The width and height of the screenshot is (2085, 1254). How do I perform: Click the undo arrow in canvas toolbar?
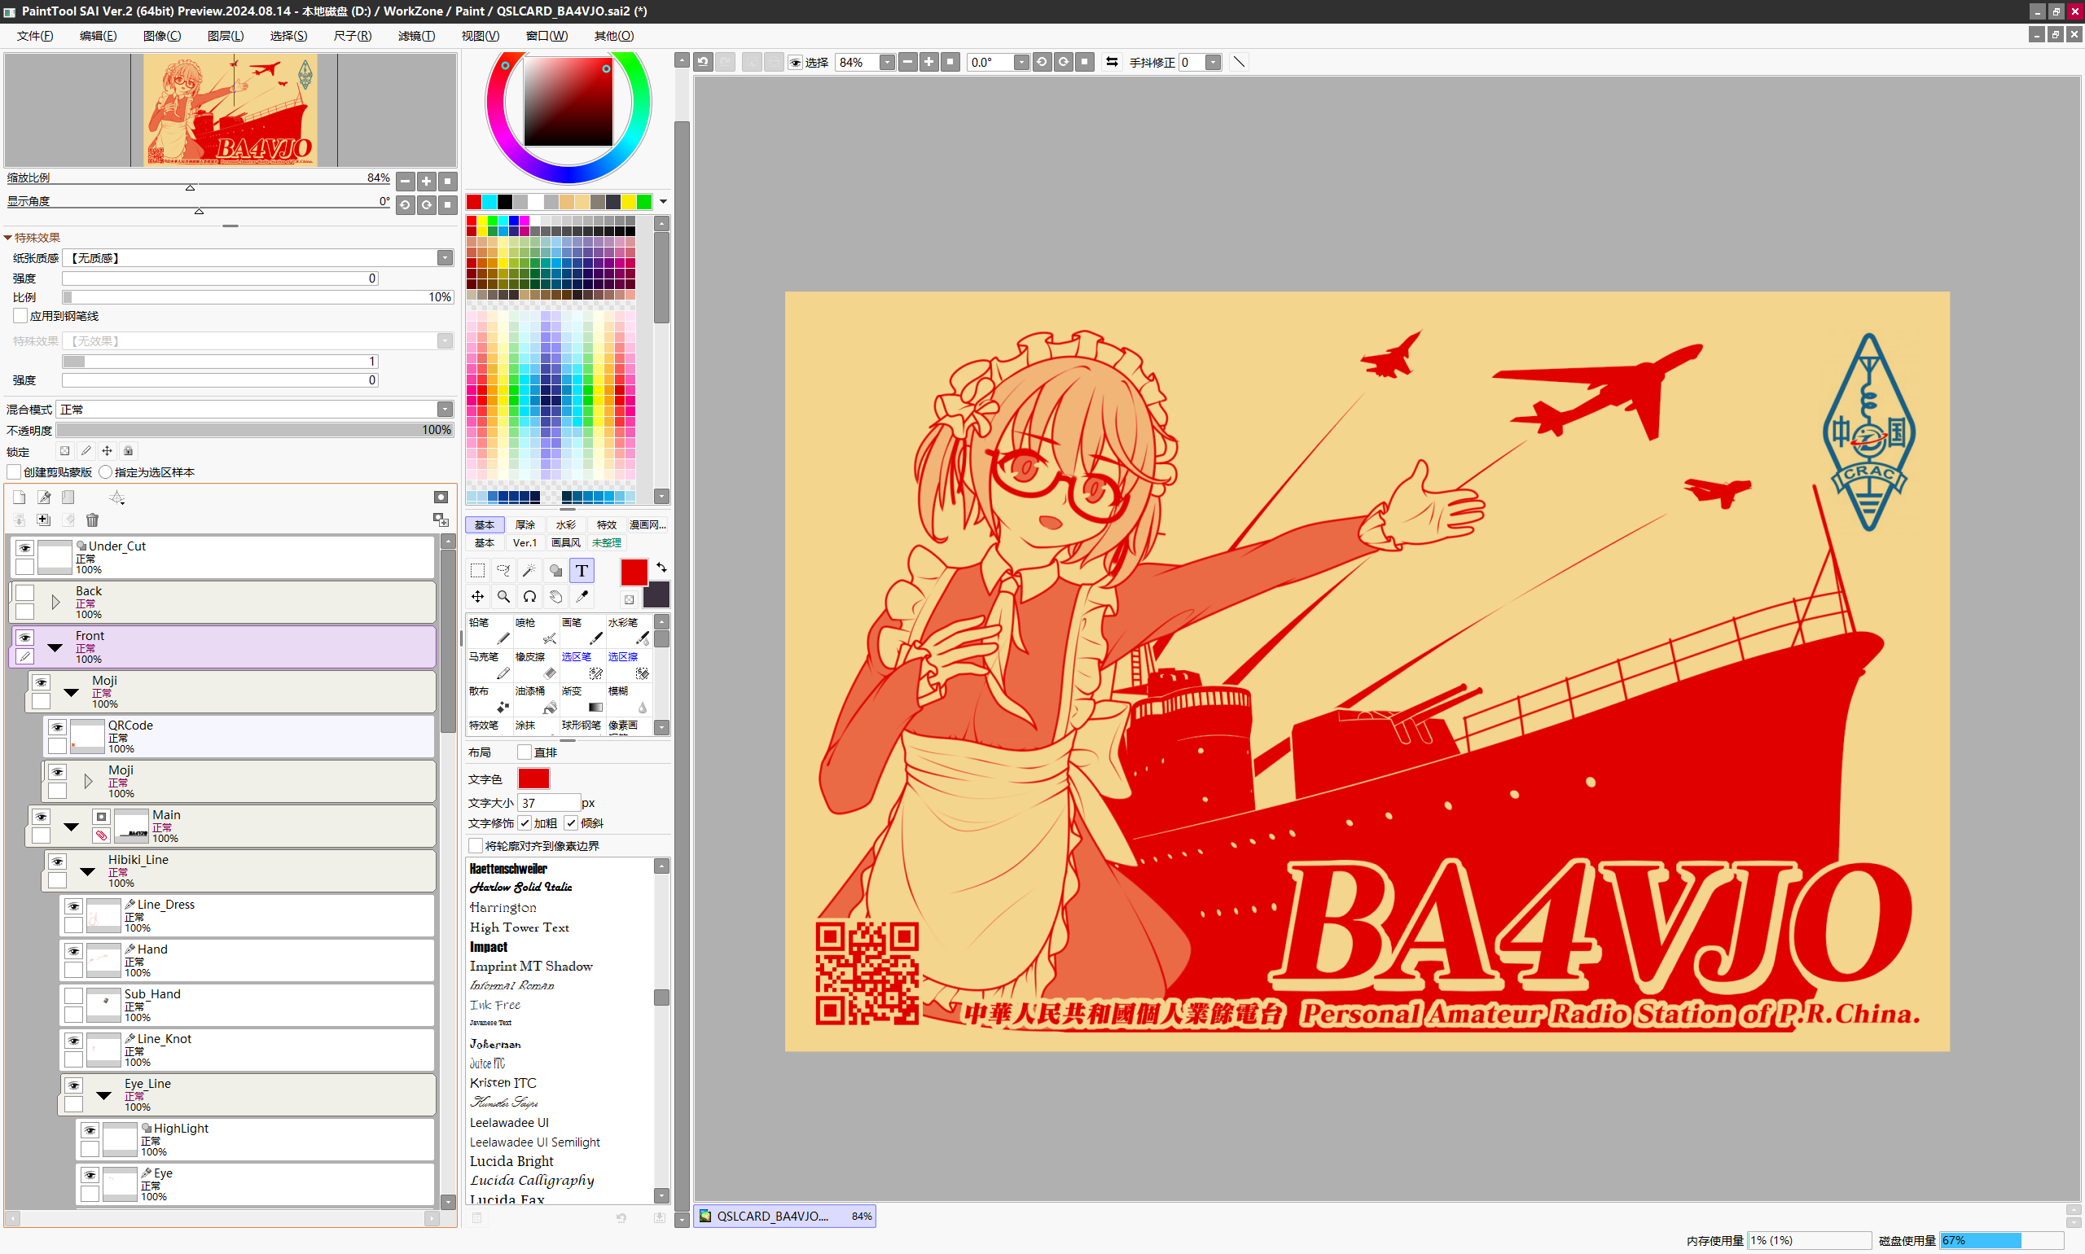point(704,62)
